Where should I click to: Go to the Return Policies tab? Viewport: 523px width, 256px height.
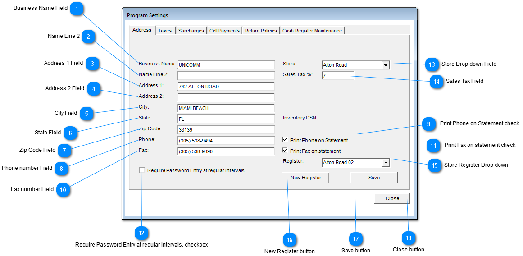(x=261, y=31)
